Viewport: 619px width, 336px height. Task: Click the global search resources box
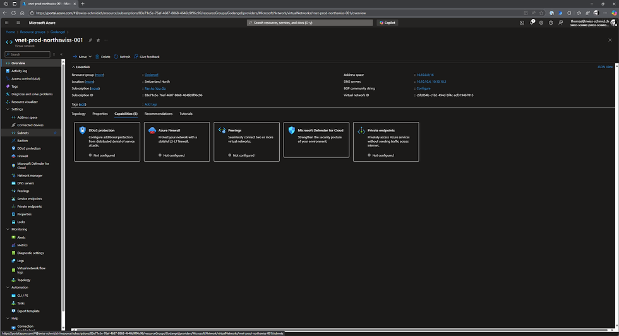(310, 23)
